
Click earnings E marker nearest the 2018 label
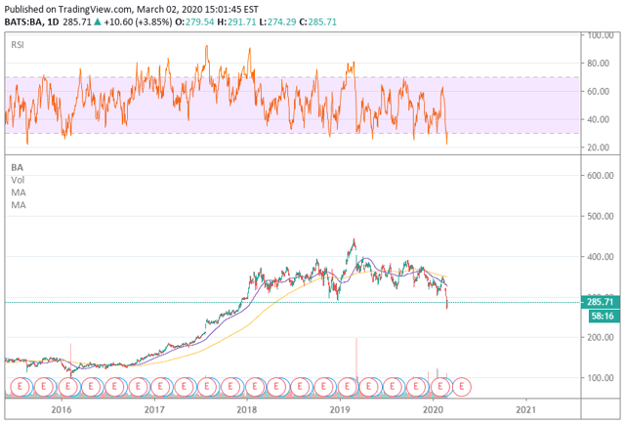point(254,387)
